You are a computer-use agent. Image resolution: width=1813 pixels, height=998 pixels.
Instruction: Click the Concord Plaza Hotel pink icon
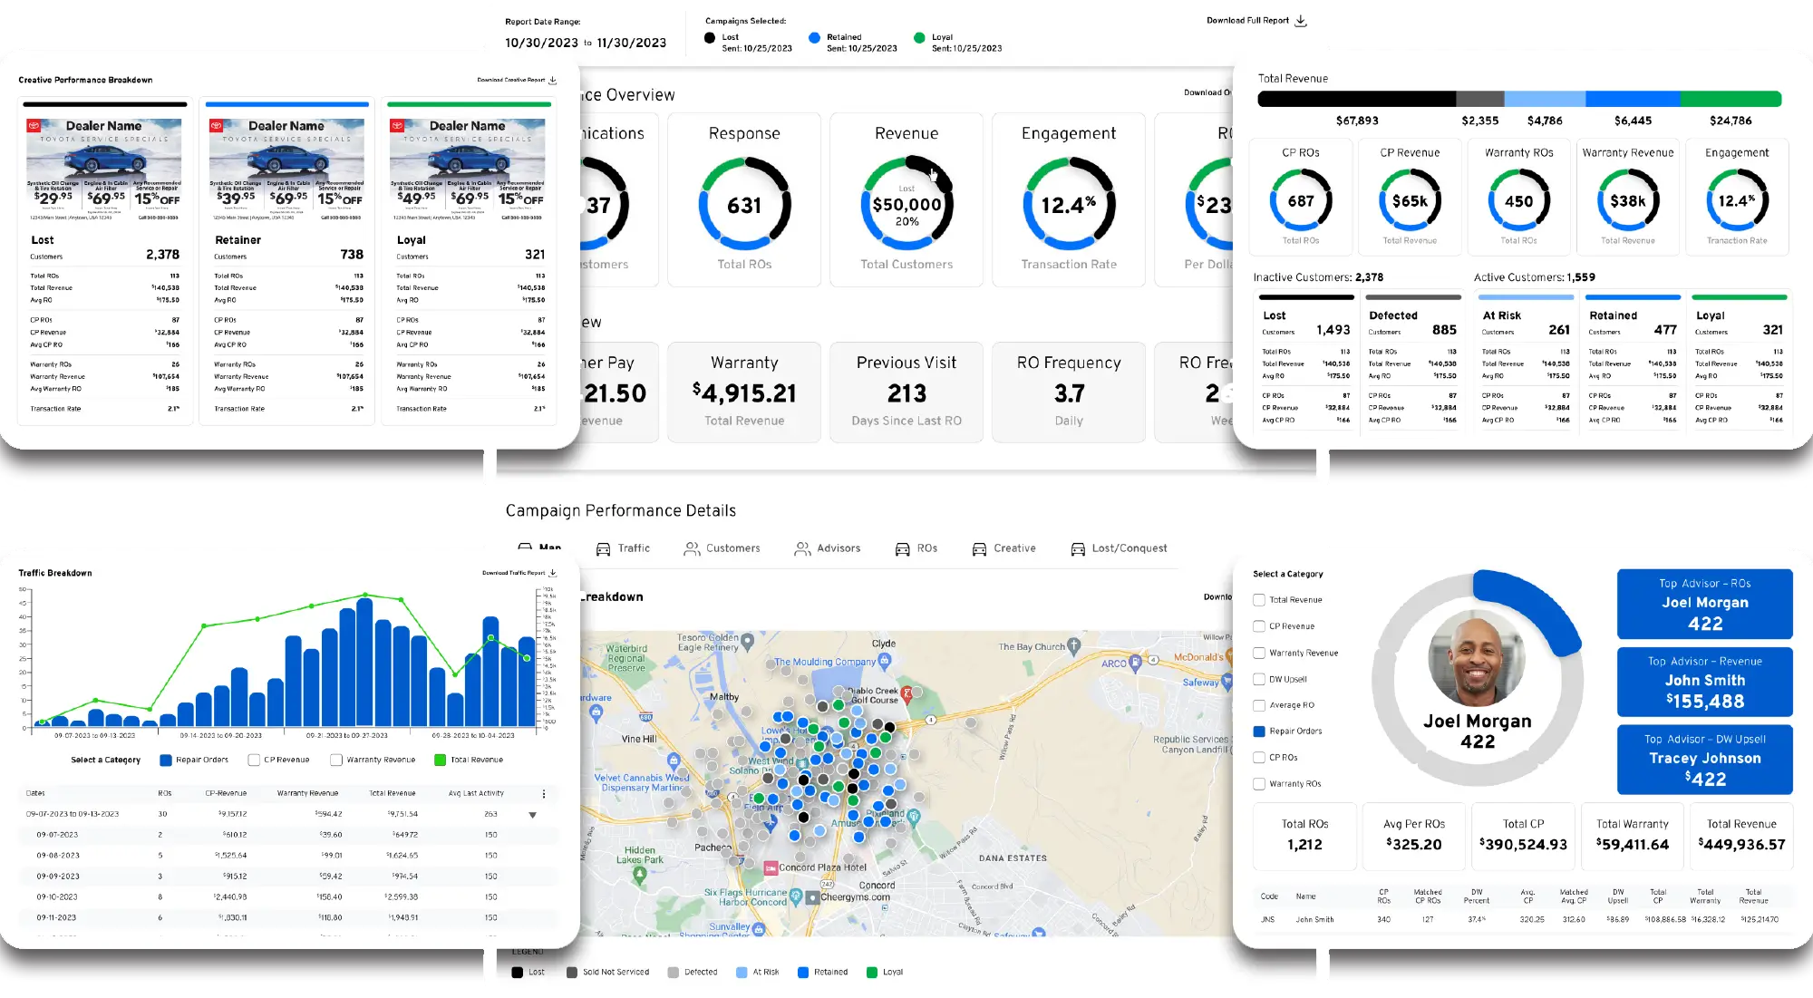click(x=771, y=867)
